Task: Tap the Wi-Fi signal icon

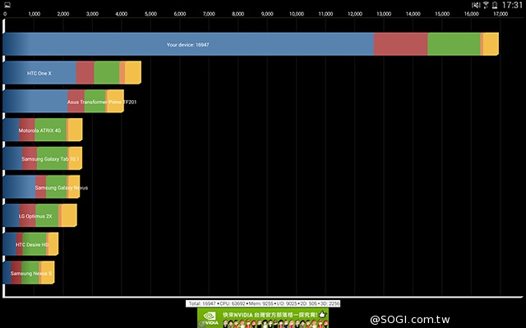Action: click(x=486, y=5)
